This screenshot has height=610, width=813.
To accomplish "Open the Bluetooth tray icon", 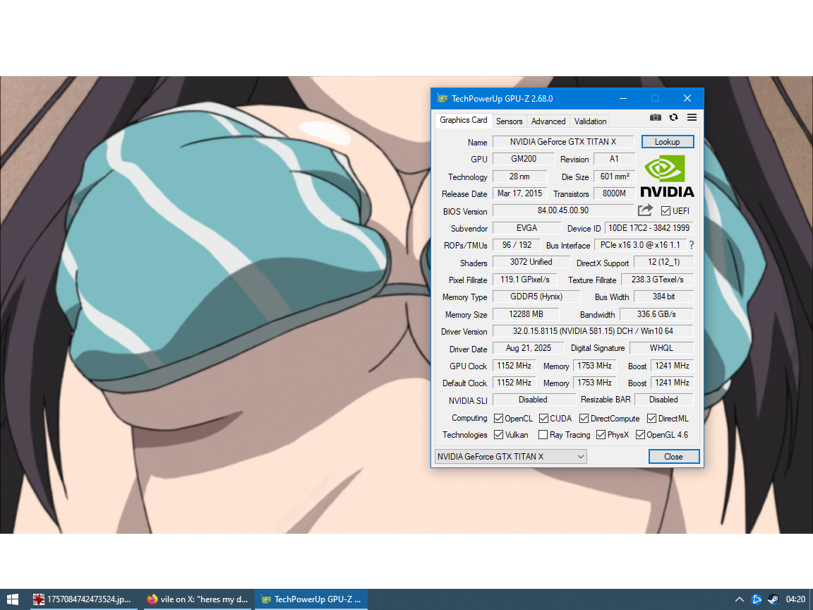I will (x=756, y=599).
